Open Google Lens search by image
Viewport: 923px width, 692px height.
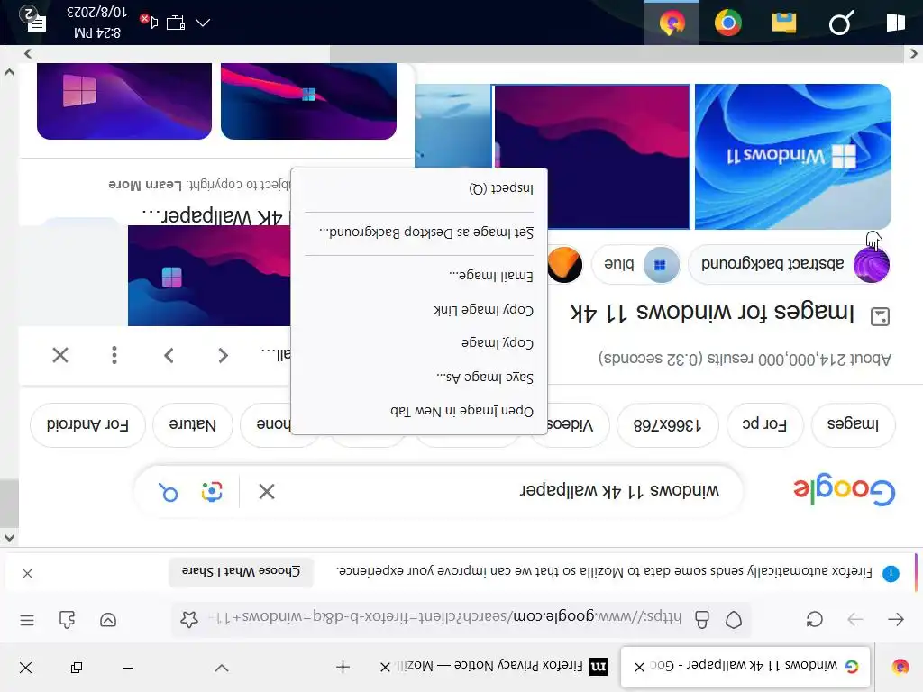(211, 492)
